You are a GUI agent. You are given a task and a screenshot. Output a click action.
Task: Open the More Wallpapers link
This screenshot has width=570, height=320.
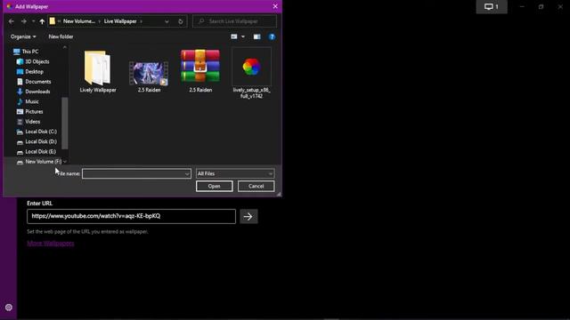(x=51, y=244)
